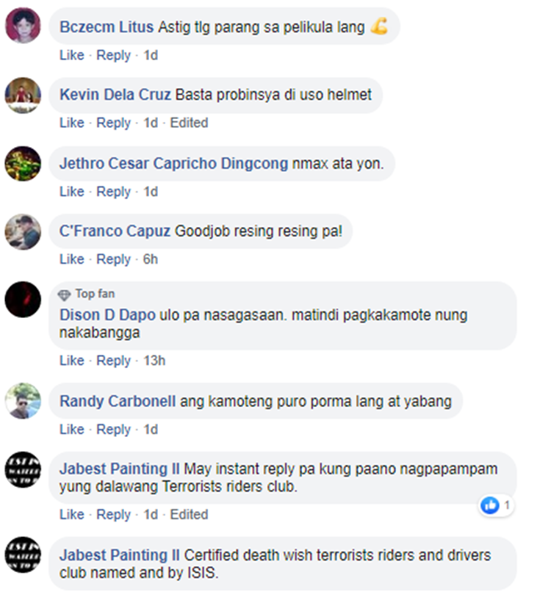This screenshot has width=551, height=592.
Task: Open the Kevin Dela Cruz name link
Action: click(115, 95)
